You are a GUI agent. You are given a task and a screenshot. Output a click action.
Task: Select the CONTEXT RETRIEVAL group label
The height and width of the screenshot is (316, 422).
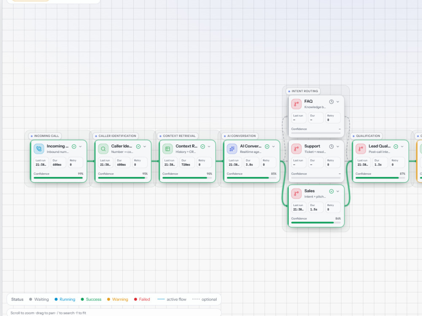click(178, 136)
